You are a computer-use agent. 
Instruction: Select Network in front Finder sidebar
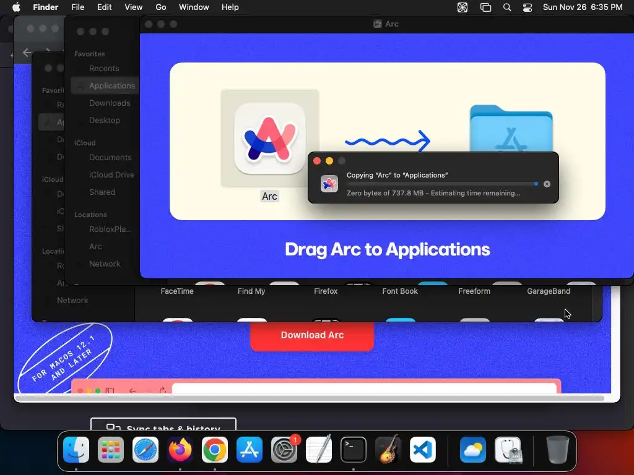[x=105, y=263]
